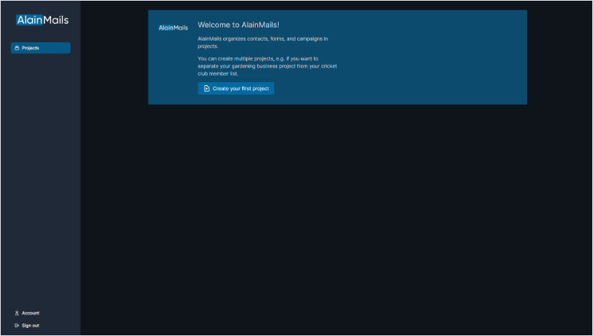Click the empty dark main area below the welcome card

pos(337,222)
